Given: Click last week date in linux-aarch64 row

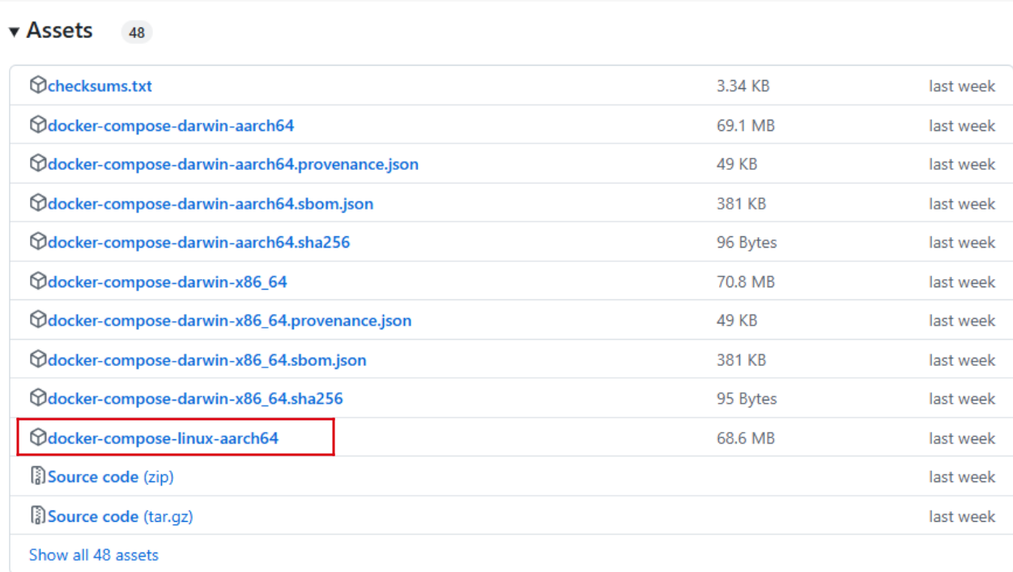Looking at the screenshot, I should [962, 438].
